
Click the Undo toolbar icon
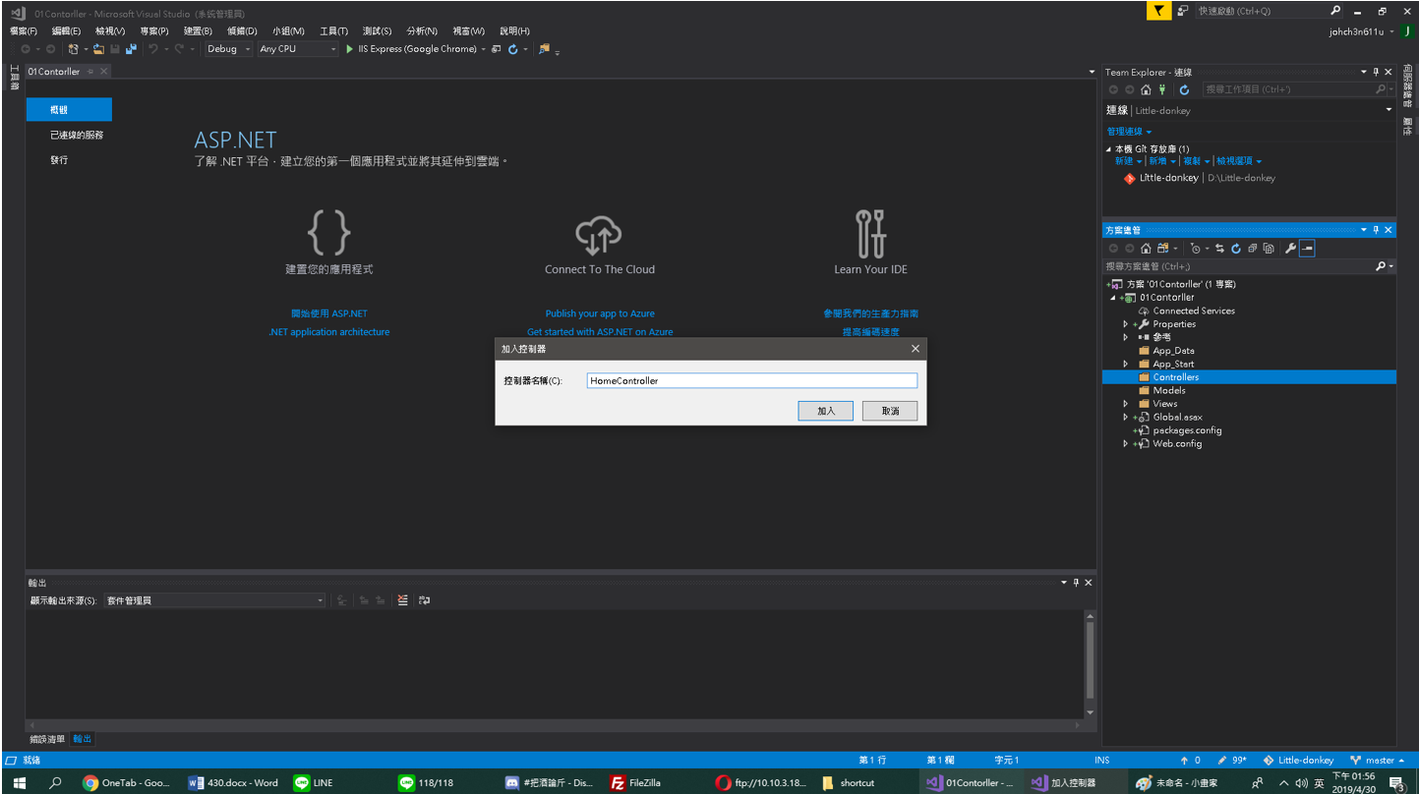tap(153, 49)
